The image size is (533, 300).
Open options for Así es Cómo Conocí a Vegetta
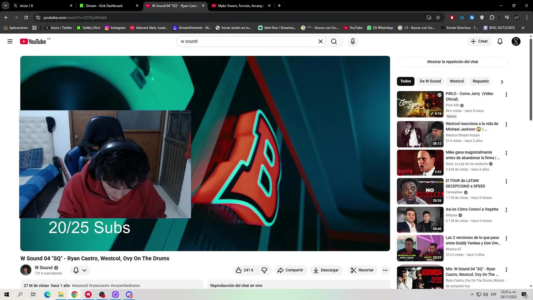[506, 210]
